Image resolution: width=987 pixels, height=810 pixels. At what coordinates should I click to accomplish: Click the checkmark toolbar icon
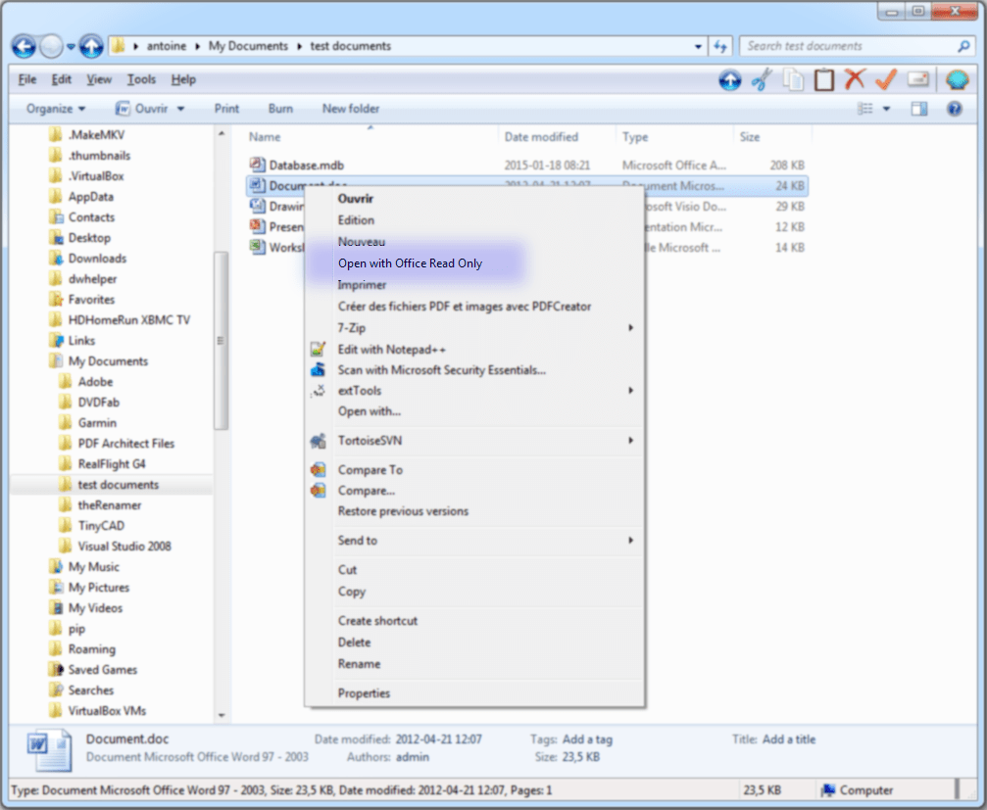point(884,80)
